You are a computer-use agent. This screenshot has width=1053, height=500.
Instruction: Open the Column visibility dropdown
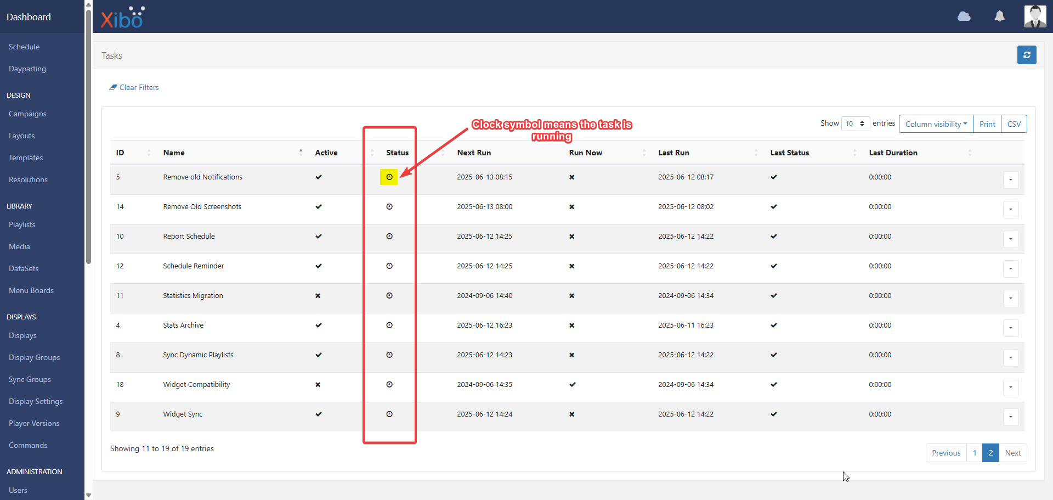coord(936,124)
